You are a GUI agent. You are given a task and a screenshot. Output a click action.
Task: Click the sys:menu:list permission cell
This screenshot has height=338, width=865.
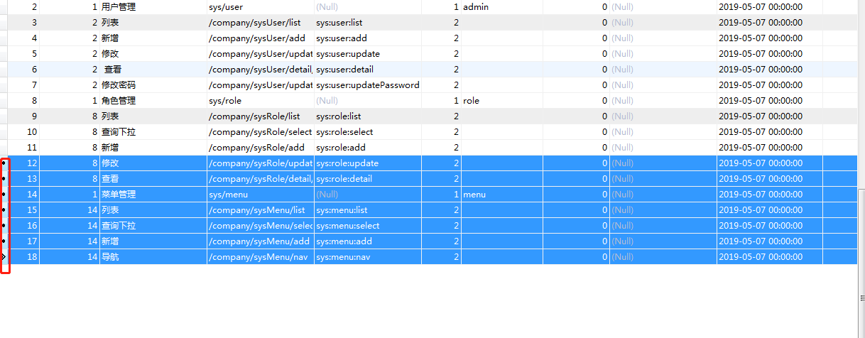click(x=367, y=210)
